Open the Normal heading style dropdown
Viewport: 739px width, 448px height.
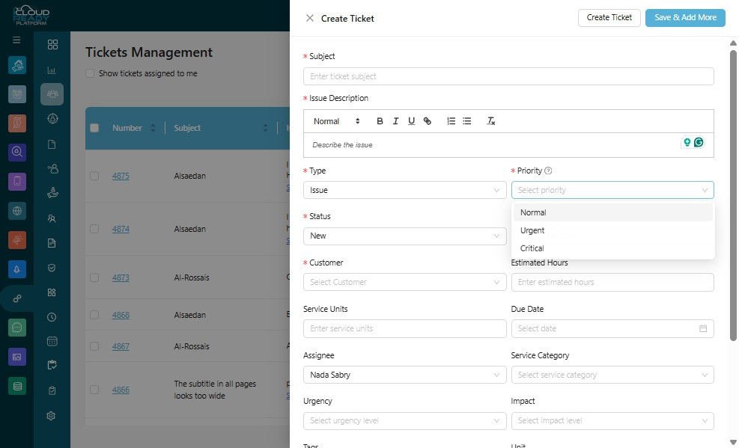coord(336,121)
